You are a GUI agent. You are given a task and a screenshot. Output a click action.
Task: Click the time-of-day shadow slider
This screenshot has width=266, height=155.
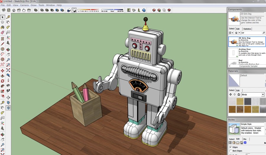(112, 10)
